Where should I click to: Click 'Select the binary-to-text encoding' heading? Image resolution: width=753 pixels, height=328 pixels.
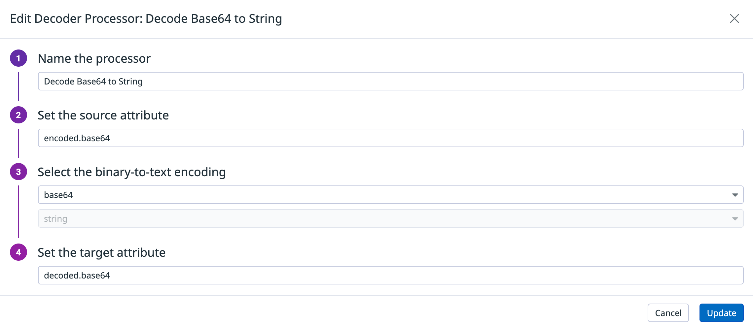pyautogui.click(x=132, y=172)
